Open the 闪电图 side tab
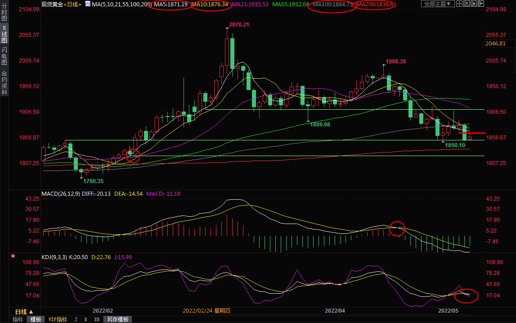Screen dimensions: 516x323 [4, 56]
